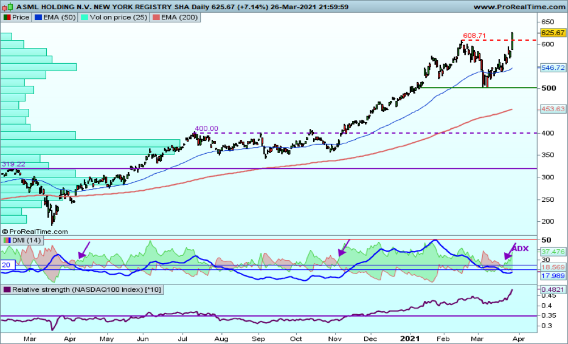
Task: Click the ADX annotation text
Action: click(520, 249)
